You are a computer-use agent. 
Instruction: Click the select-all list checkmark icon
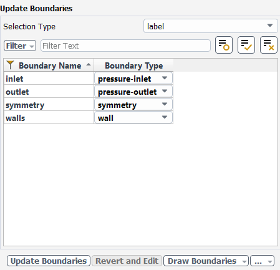[x=246, y=45]
